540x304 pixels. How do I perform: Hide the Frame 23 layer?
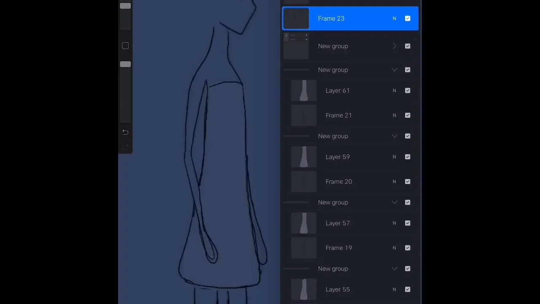click(408, 19)
